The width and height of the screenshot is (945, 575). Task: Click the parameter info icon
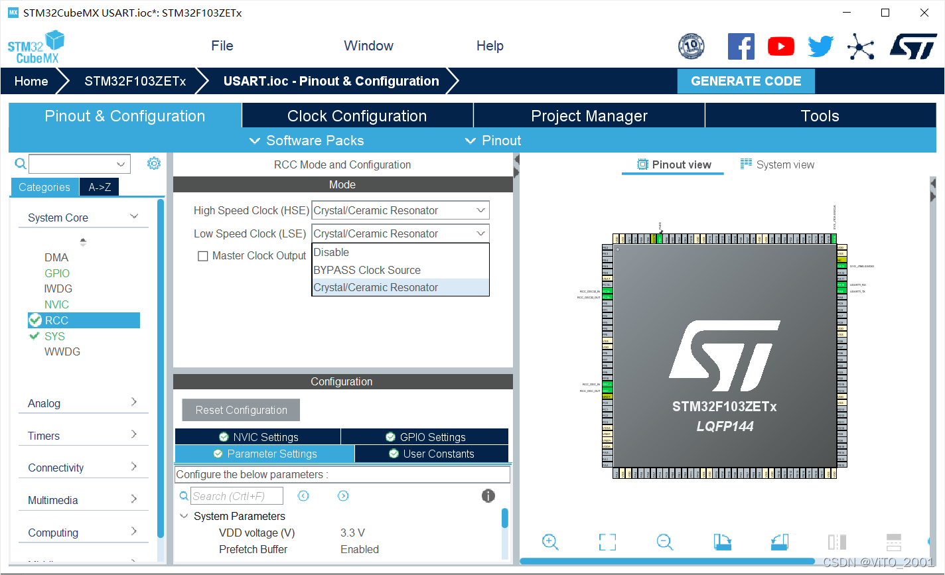(488, 496)
